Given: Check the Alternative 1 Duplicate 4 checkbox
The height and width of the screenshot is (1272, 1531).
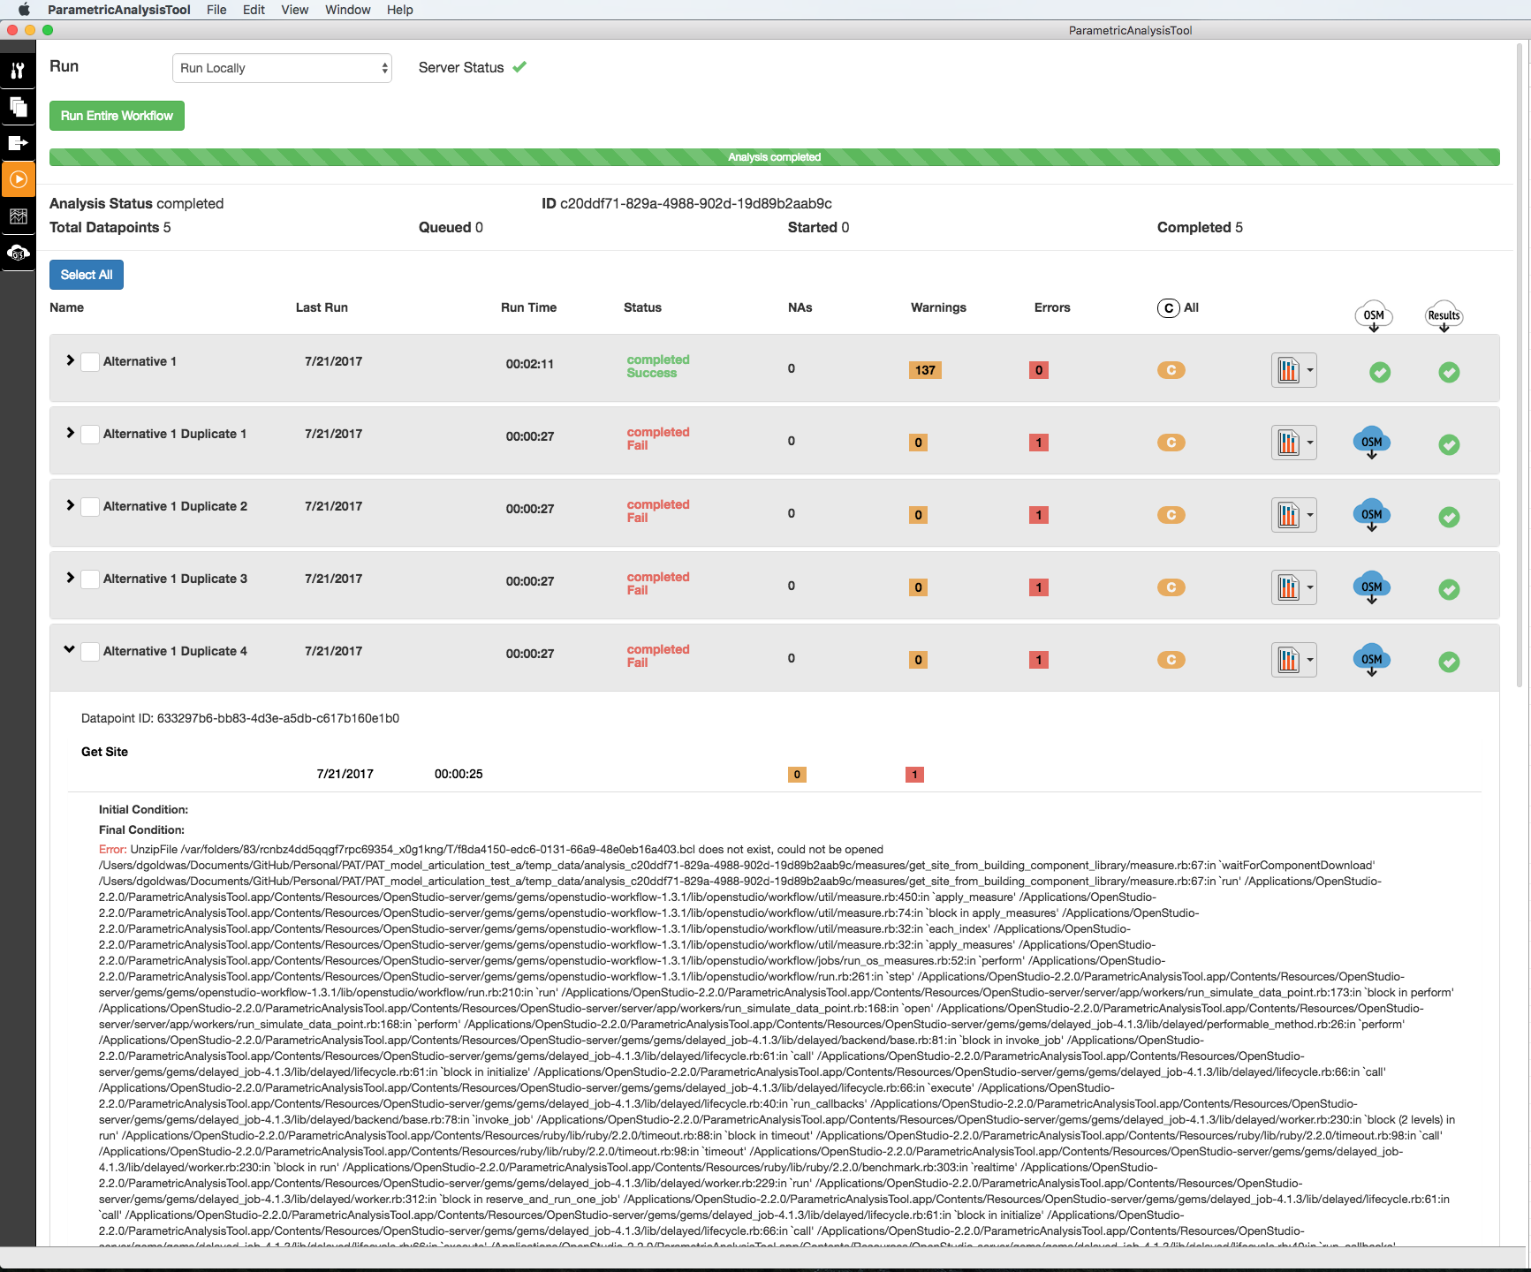Looking at the screenshot, I should (x=90, y=652).
